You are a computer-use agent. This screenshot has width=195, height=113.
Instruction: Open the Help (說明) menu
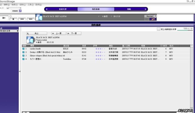point(39,5)
